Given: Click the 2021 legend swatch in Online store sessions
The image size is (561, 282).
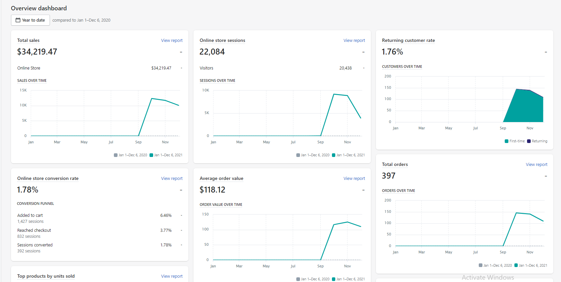Looking at the screenshot, I should [x=334, y=155].
